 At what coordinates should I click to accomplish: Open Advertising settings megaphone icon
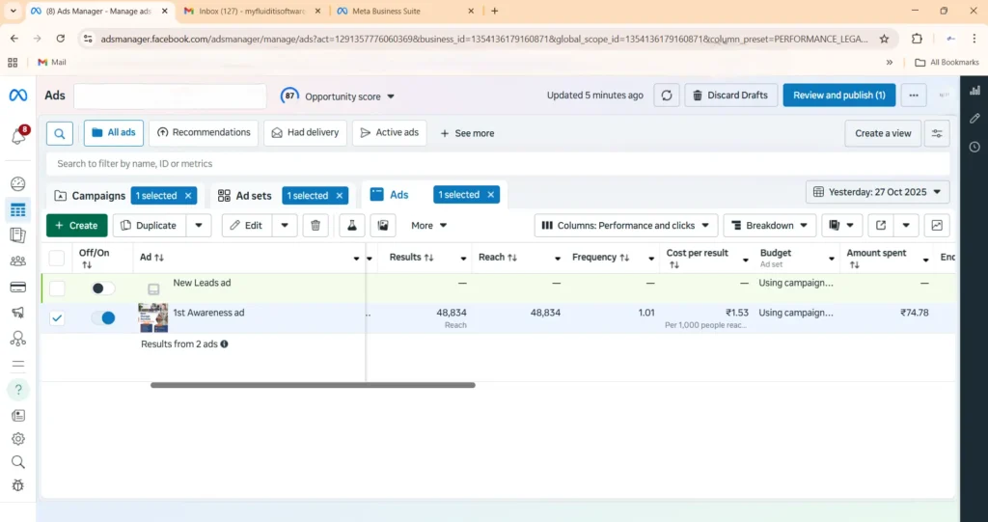(x=17, y=313)
